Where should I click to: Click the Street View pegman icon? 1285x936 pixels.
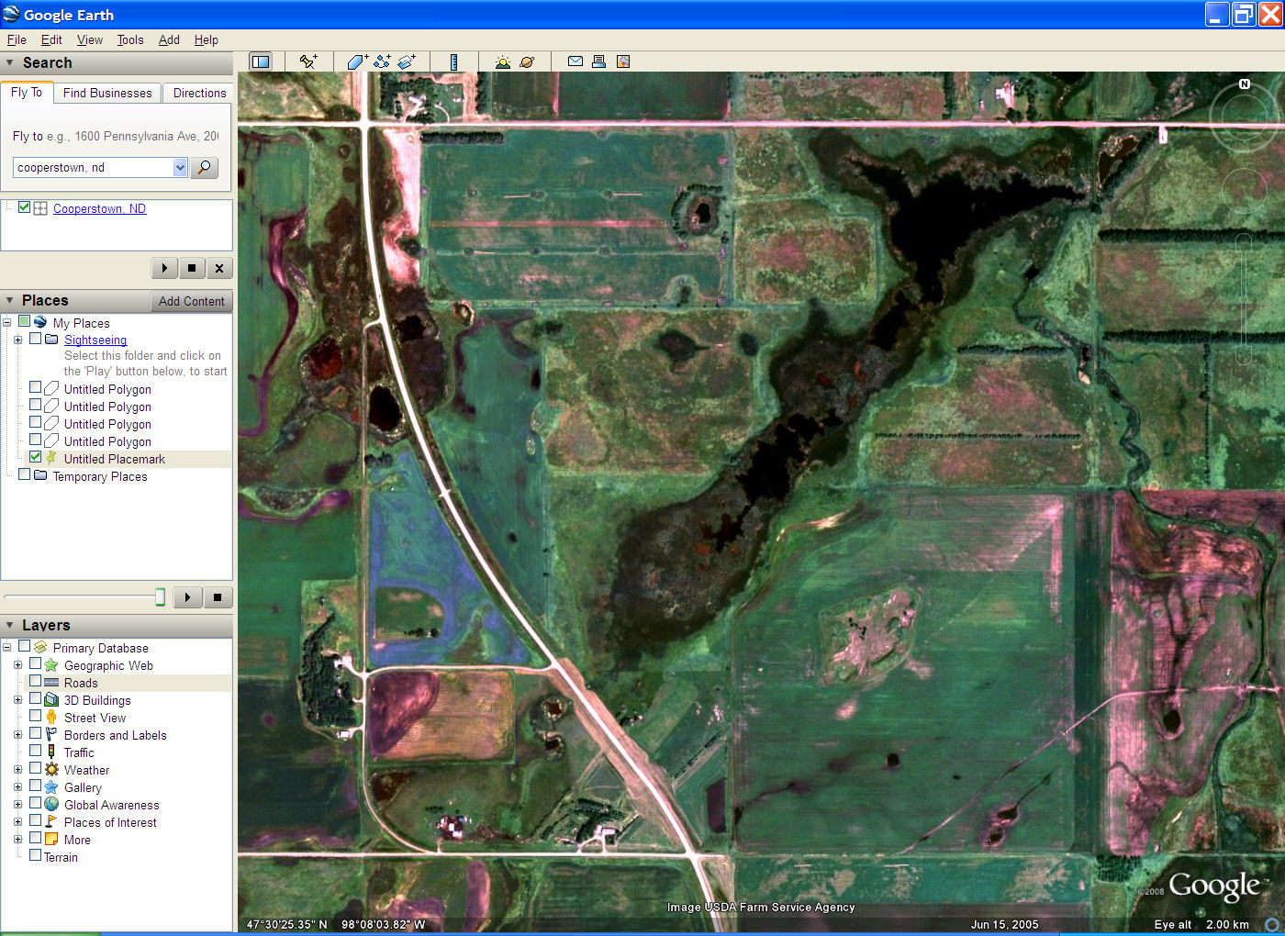(x=51, y=717)
